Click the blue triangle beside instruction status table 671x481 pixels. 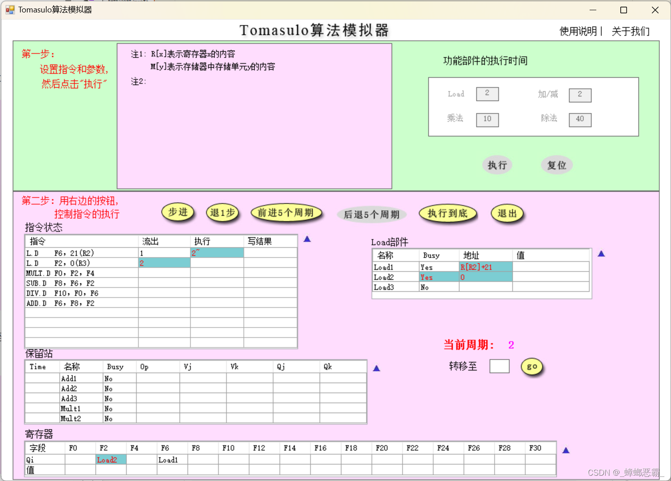click(x=307, y=239)
